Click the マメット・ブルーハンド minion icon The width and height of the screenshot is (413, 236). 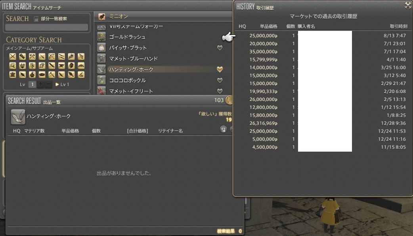(101, 59)
